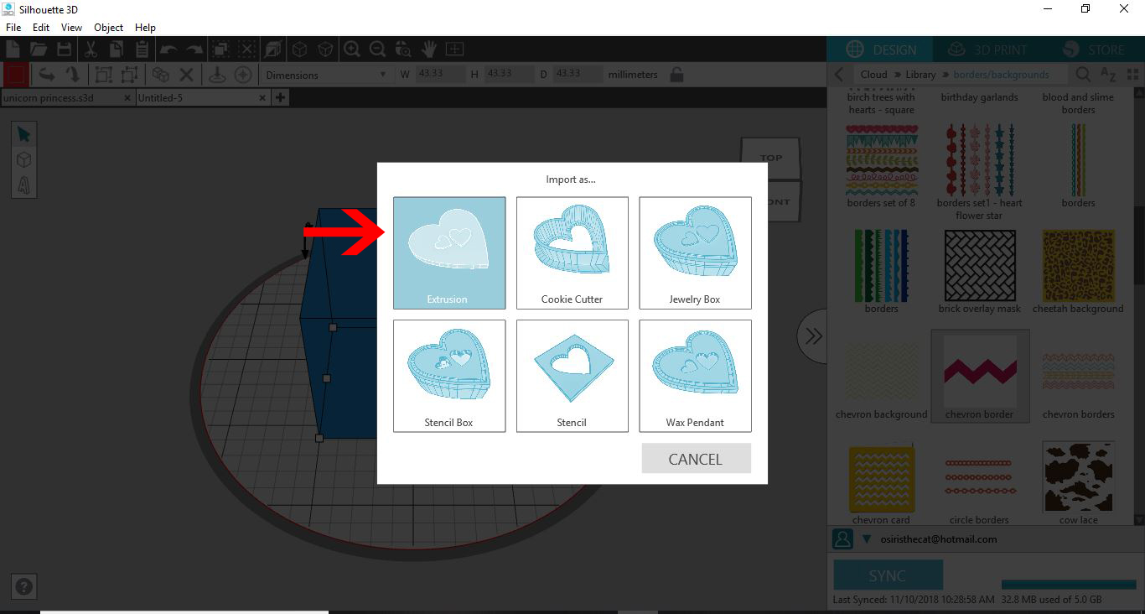Click the Help question mark icon
This screenshot has width=1145, height=614.
(x=24, y=587)
